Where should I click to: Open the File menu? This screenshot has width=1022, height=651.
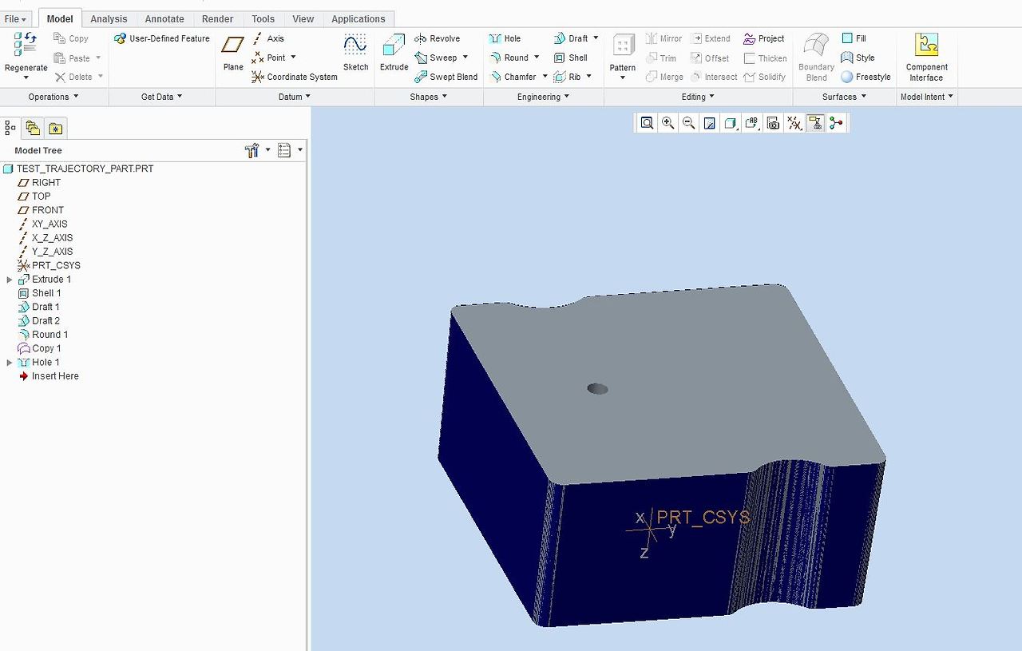15,18
